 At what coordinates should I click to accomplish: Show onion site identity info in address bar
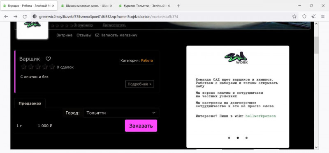coord(35,16)
